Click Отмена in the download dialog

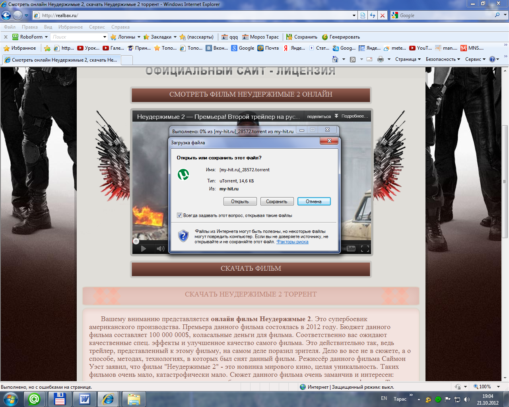click(x=314, y=202)
